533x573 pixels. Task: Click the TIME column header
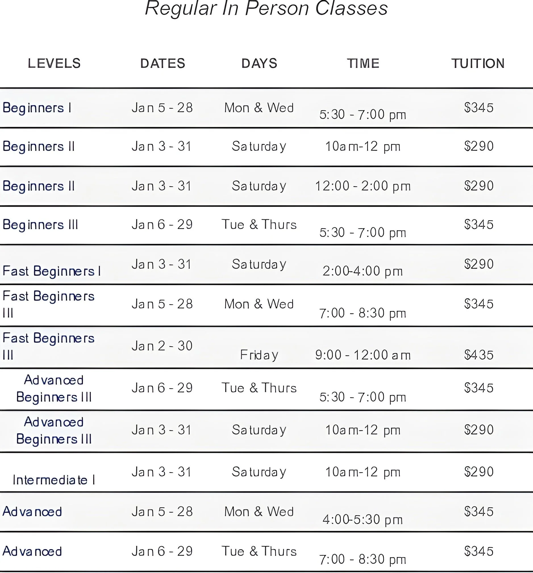(363, 63)
